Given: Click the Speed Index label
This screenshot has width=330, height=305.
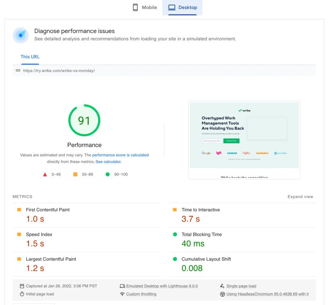Looking at the screenshot, I should pyautogui.click(x=39, y=234).
